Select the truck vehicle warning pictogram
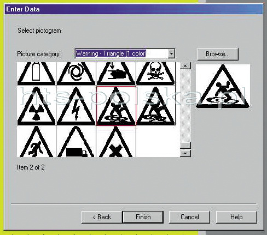 pos(76,141)
